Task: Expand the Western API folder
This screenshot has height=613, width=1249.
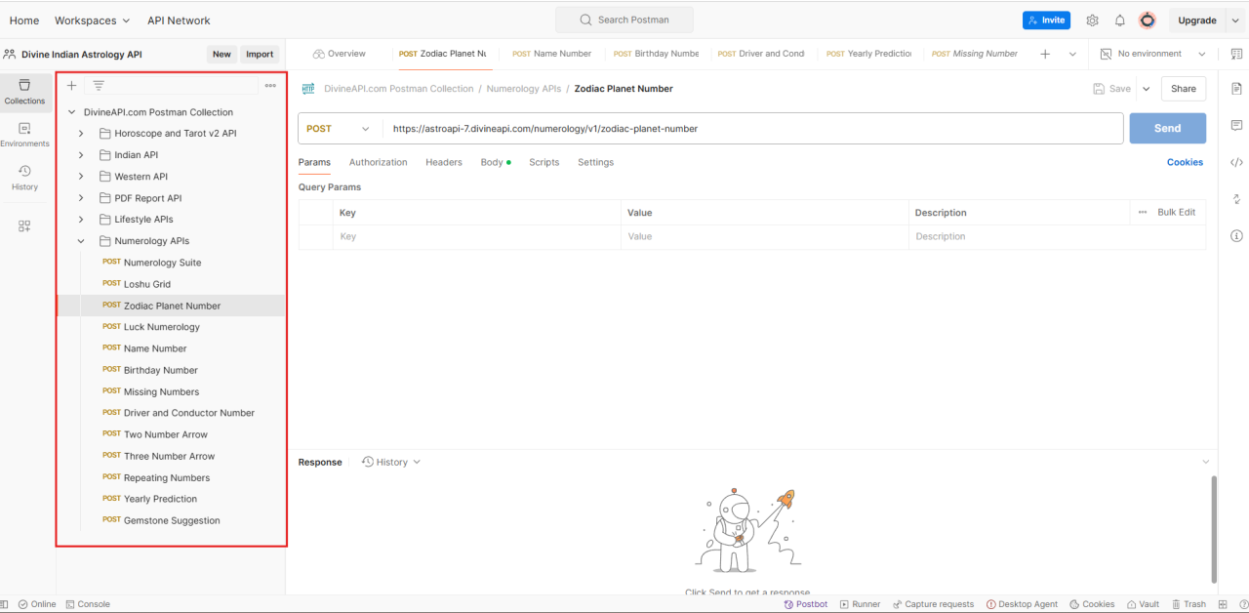Action: [81, 177]
